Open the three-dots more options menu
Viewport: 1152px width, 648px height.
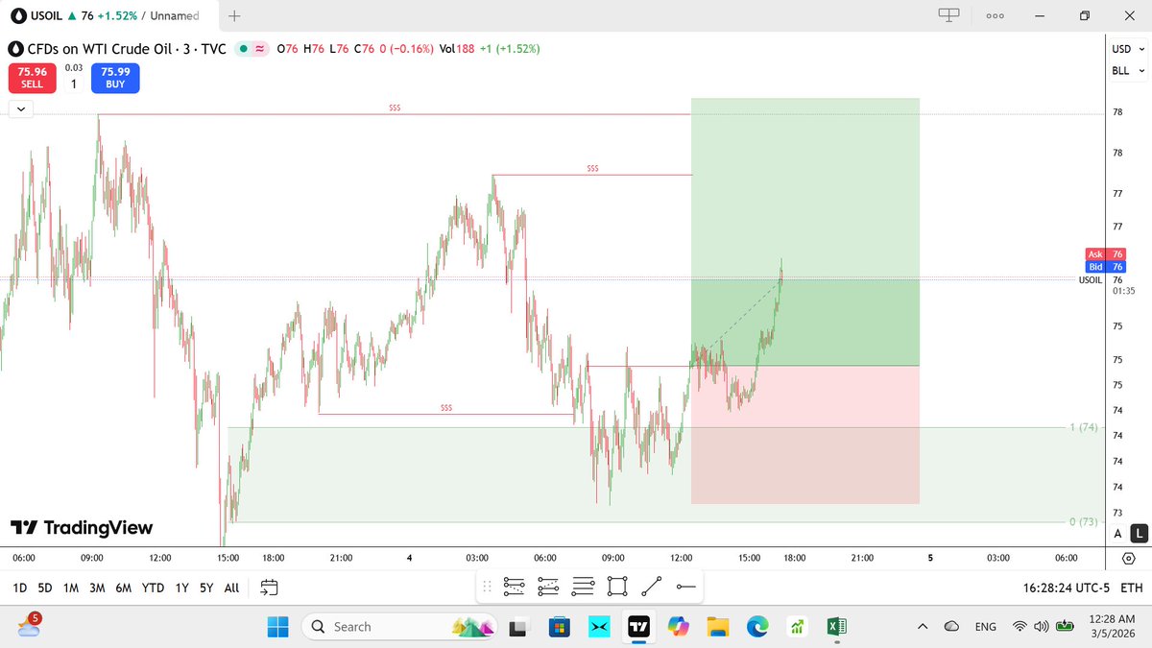point(995,15)
